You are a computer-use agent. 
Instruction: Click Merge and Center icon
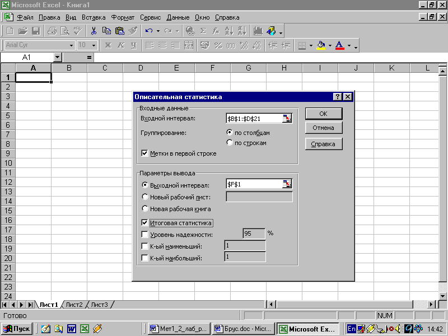coord(189,45)
